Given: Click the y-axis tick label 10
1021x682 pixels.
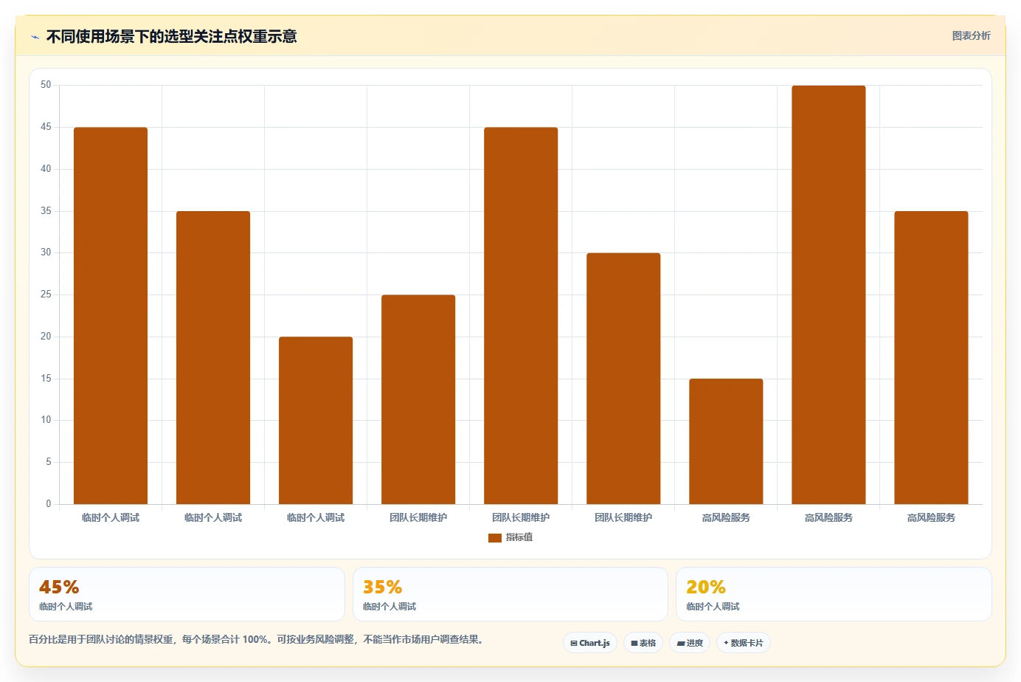Looking at the screenshot, I should (x=46, y=420).
